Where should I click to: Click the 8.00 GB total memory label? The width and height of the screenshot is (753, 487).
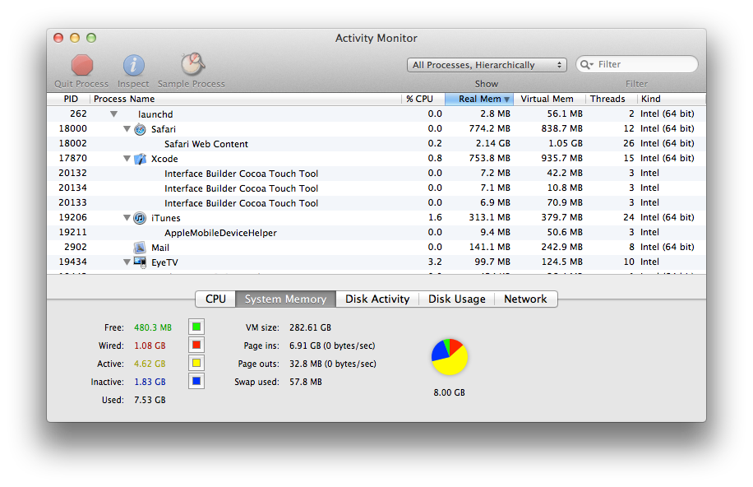pos(449,392)
